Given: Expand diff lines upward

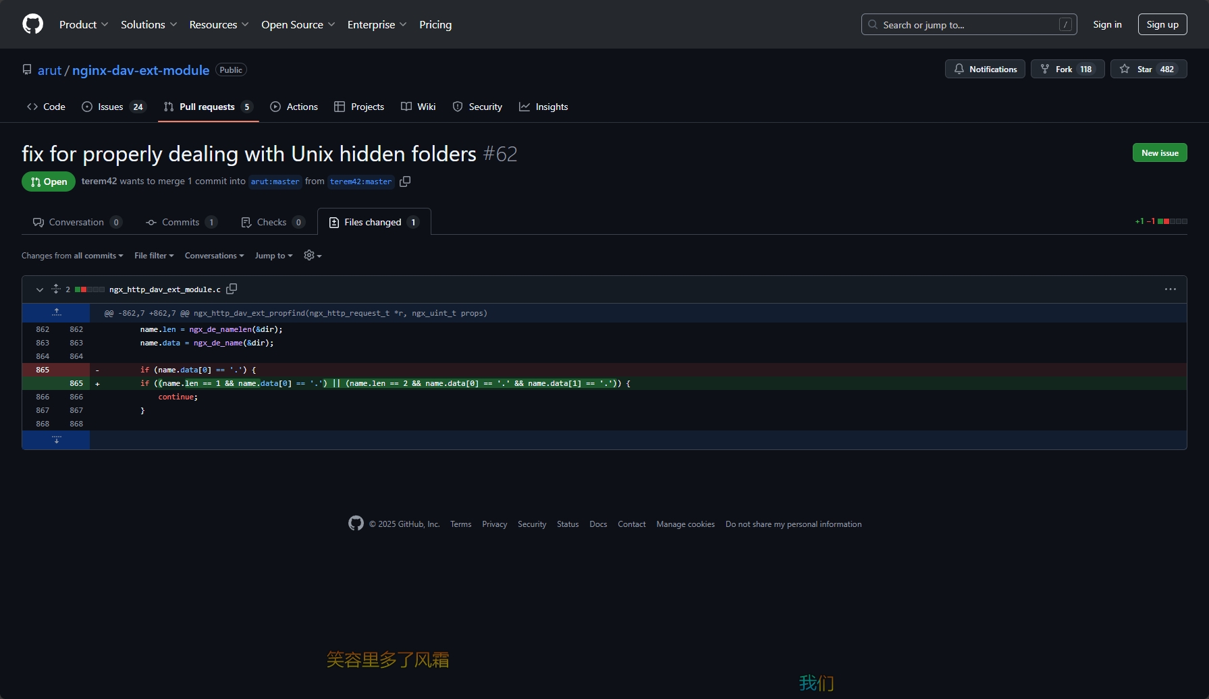Looking at the screenshot, I should [56, 312].
